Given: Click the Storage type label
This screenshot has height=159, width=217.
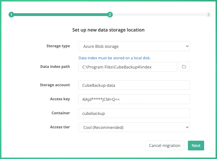Looking at the screenshot, I should click(58, 46).
